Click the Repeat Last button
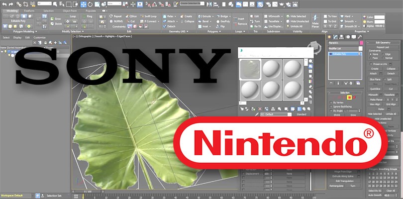403x199 pixels. 383,47
